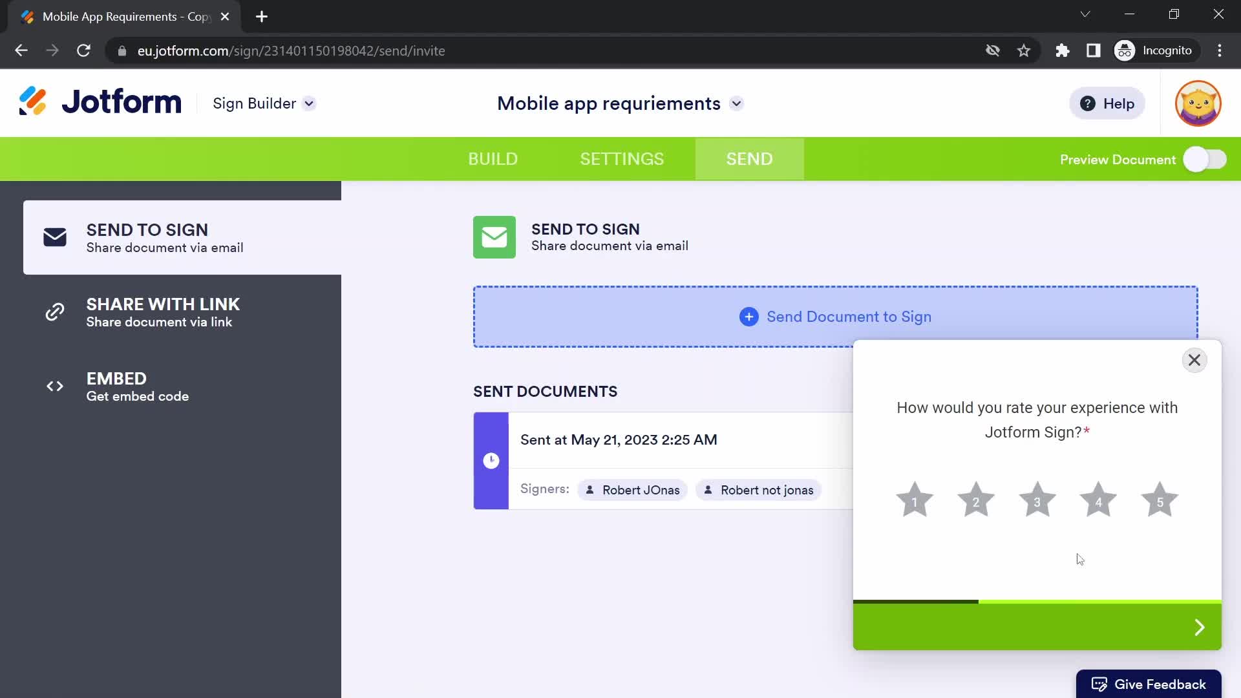Expand the Mobile app requirements title dropdown
Viewport: 1241px width, 698px height.
[736, 103]
